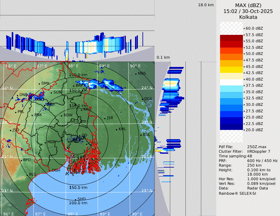Click the DMK station marker
280x216 pixels.
(40, 84)
